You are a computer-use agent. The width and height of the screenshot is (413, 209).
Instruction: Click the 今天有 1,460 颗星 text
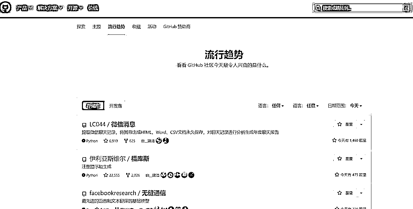pos(349,140)
